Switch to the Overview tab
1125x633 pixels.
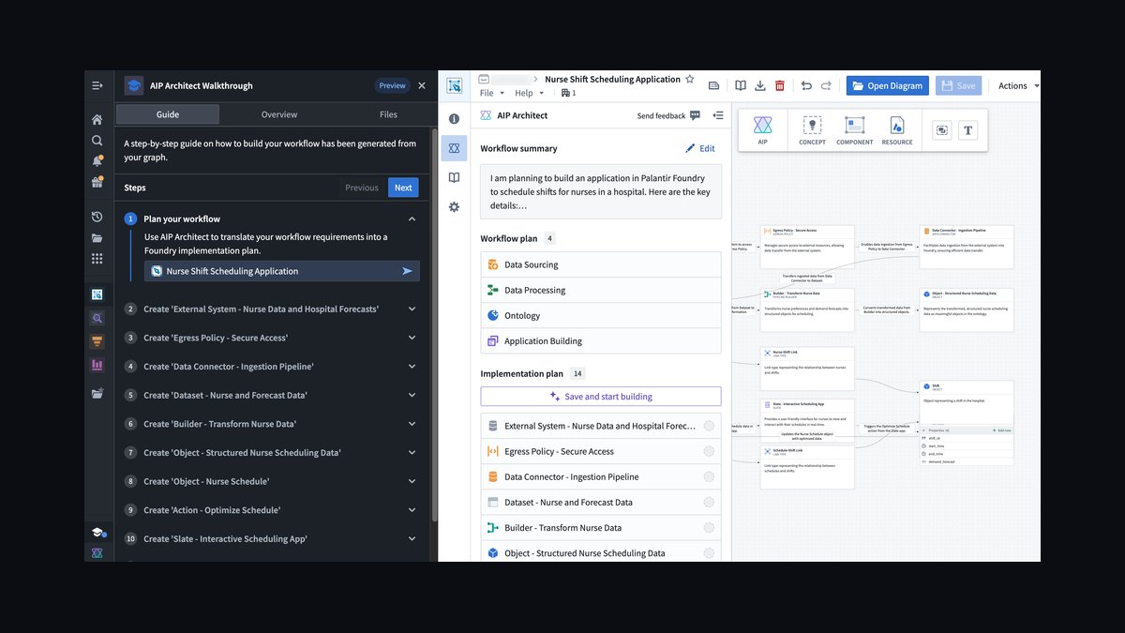tap(279, 114)
